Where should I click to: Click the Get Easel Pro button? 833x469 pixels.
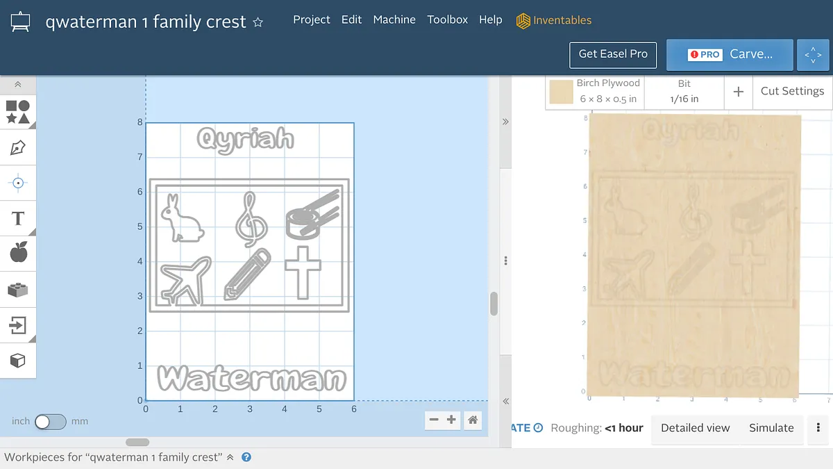(x=613, y=54)
